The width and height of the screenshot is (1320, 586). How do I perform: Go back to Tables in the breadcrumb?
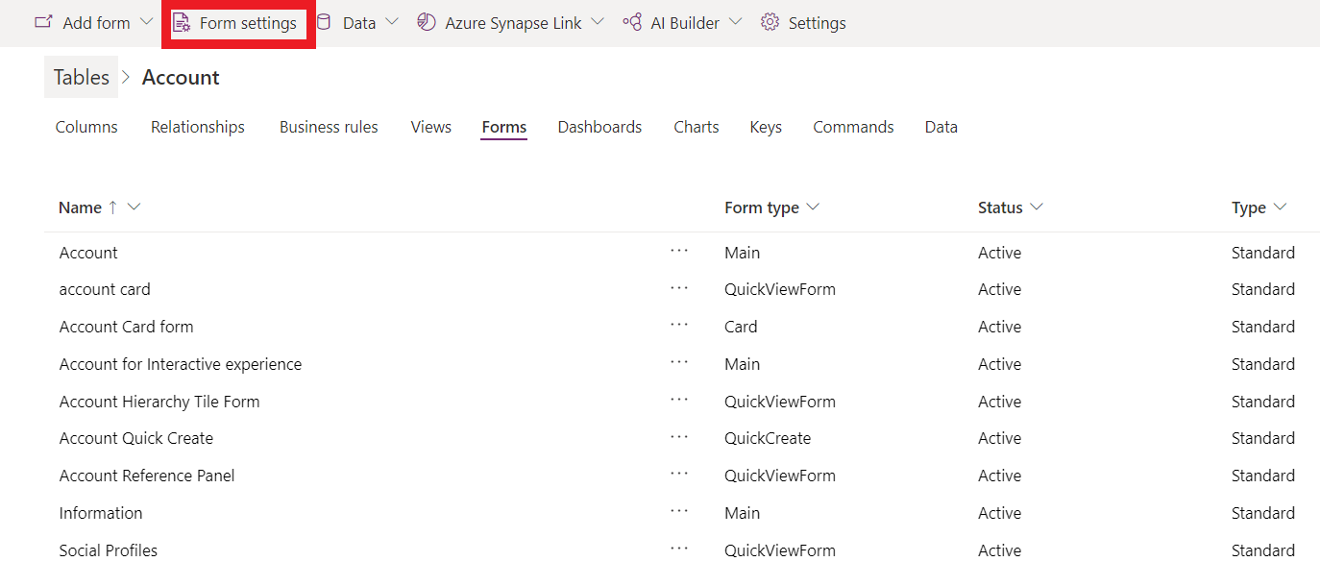click(x=82, y=77)
